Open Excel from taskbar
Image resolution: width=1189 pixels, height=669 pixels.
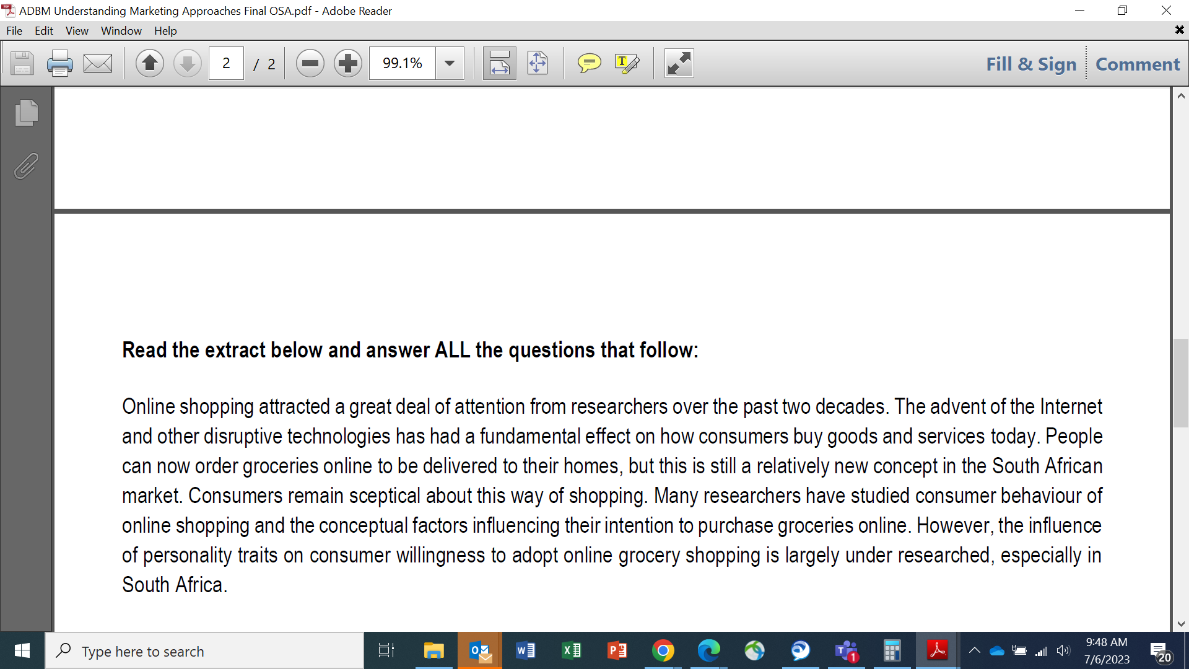point(571,650)
